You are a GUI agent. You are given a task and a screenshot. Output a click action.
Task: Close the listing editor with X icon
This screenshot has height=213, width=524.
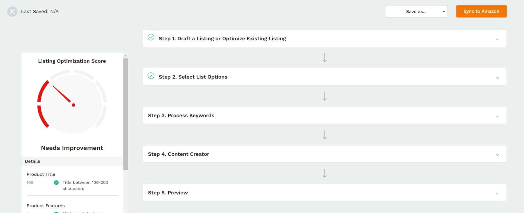[12, 11]
